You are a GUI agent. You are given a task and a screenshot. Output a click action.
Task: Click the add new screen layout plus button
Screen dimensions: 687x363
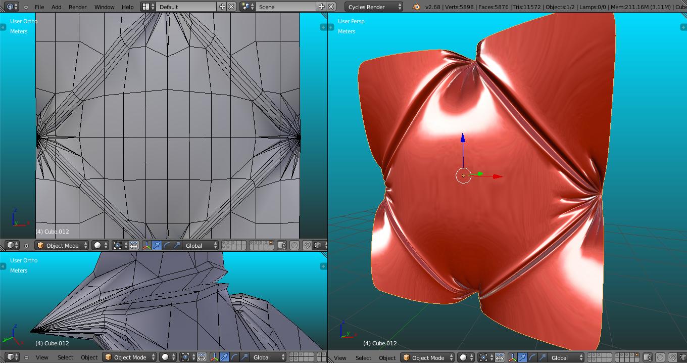coord(222,7)
